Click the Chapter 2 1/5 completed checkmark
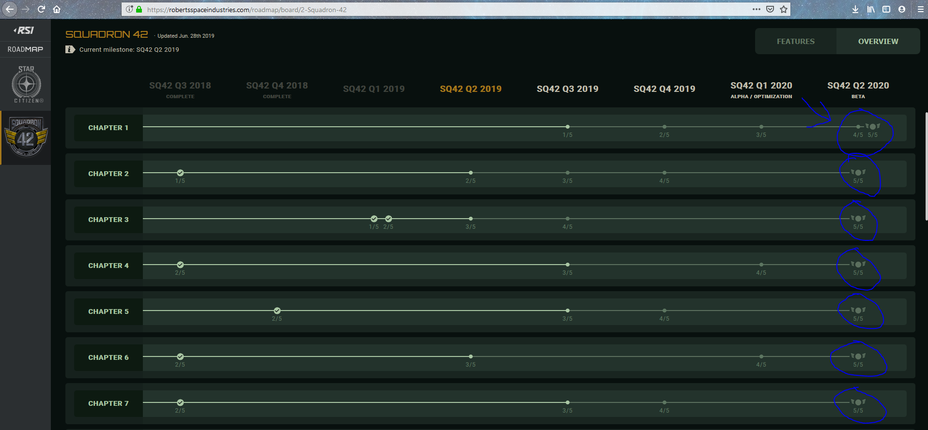928x430 pixels. (x=180, y=173)
